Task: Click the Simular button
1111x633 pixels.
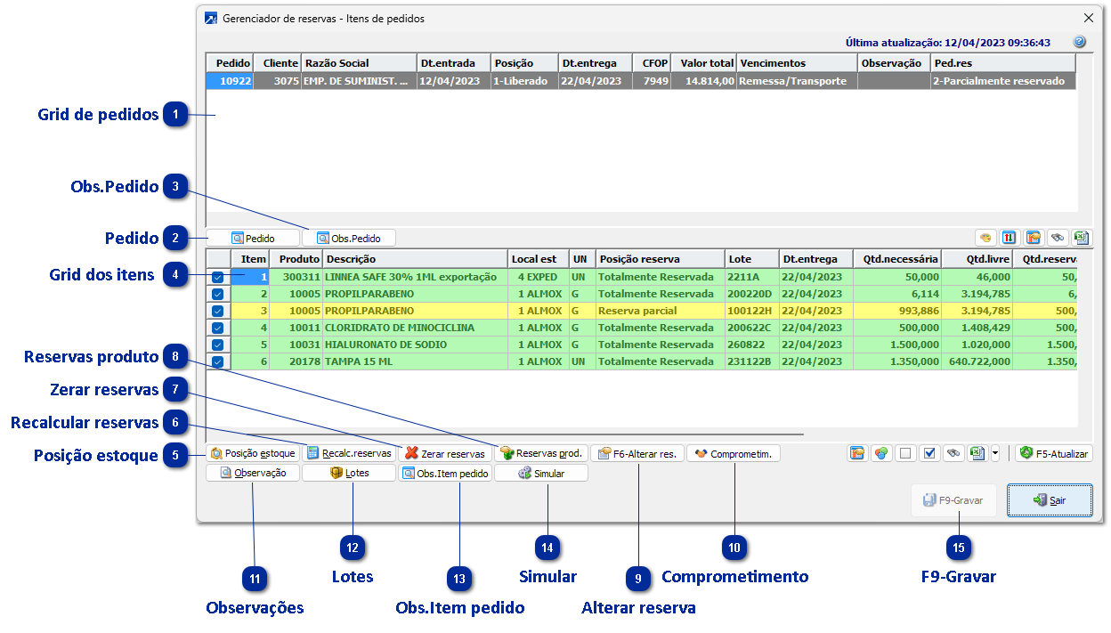Action: point(541,474)
